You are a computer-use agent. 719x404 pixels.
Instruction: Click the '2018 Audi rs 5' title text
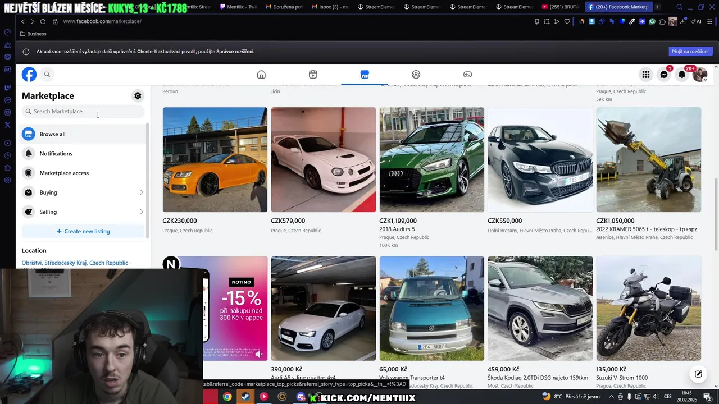(x=397, y=229)
